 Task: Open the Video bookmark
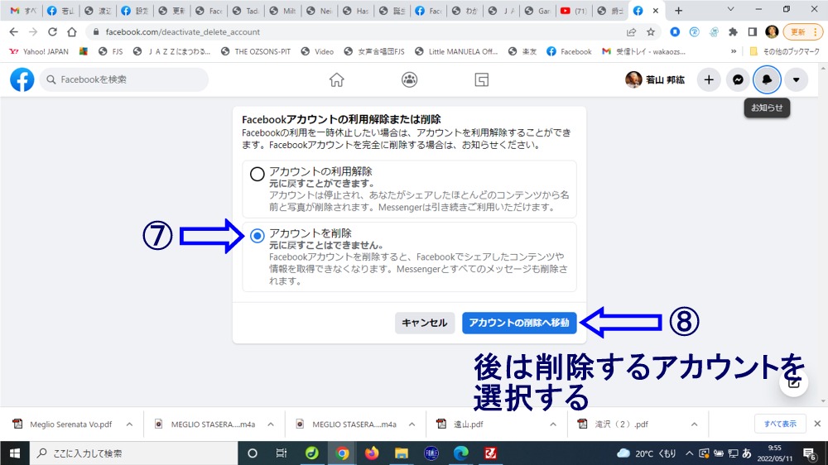pos(317,51)
